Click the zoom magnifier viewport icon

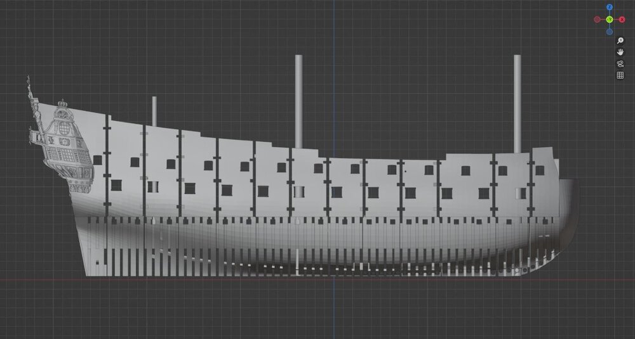coord(620,41)
